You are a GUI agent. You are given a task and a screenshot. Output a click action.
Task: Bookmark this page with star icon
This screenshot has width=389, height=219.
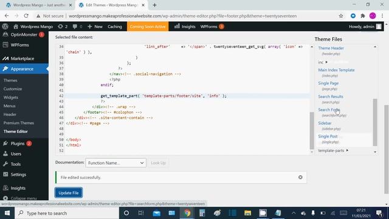(341, 16)
